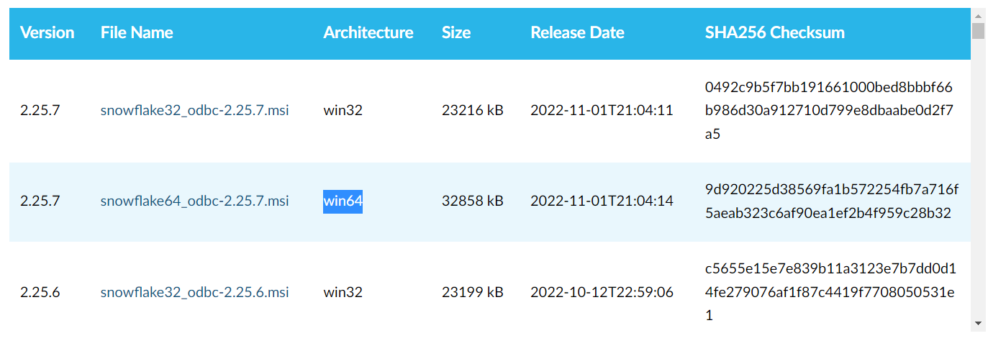
Task: Click the scrollbar up arrow
Action: coord(978,14)
